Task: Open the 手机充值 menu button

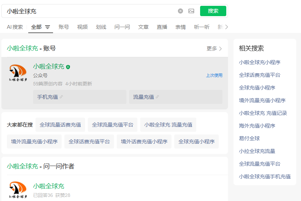Action: 80,97
